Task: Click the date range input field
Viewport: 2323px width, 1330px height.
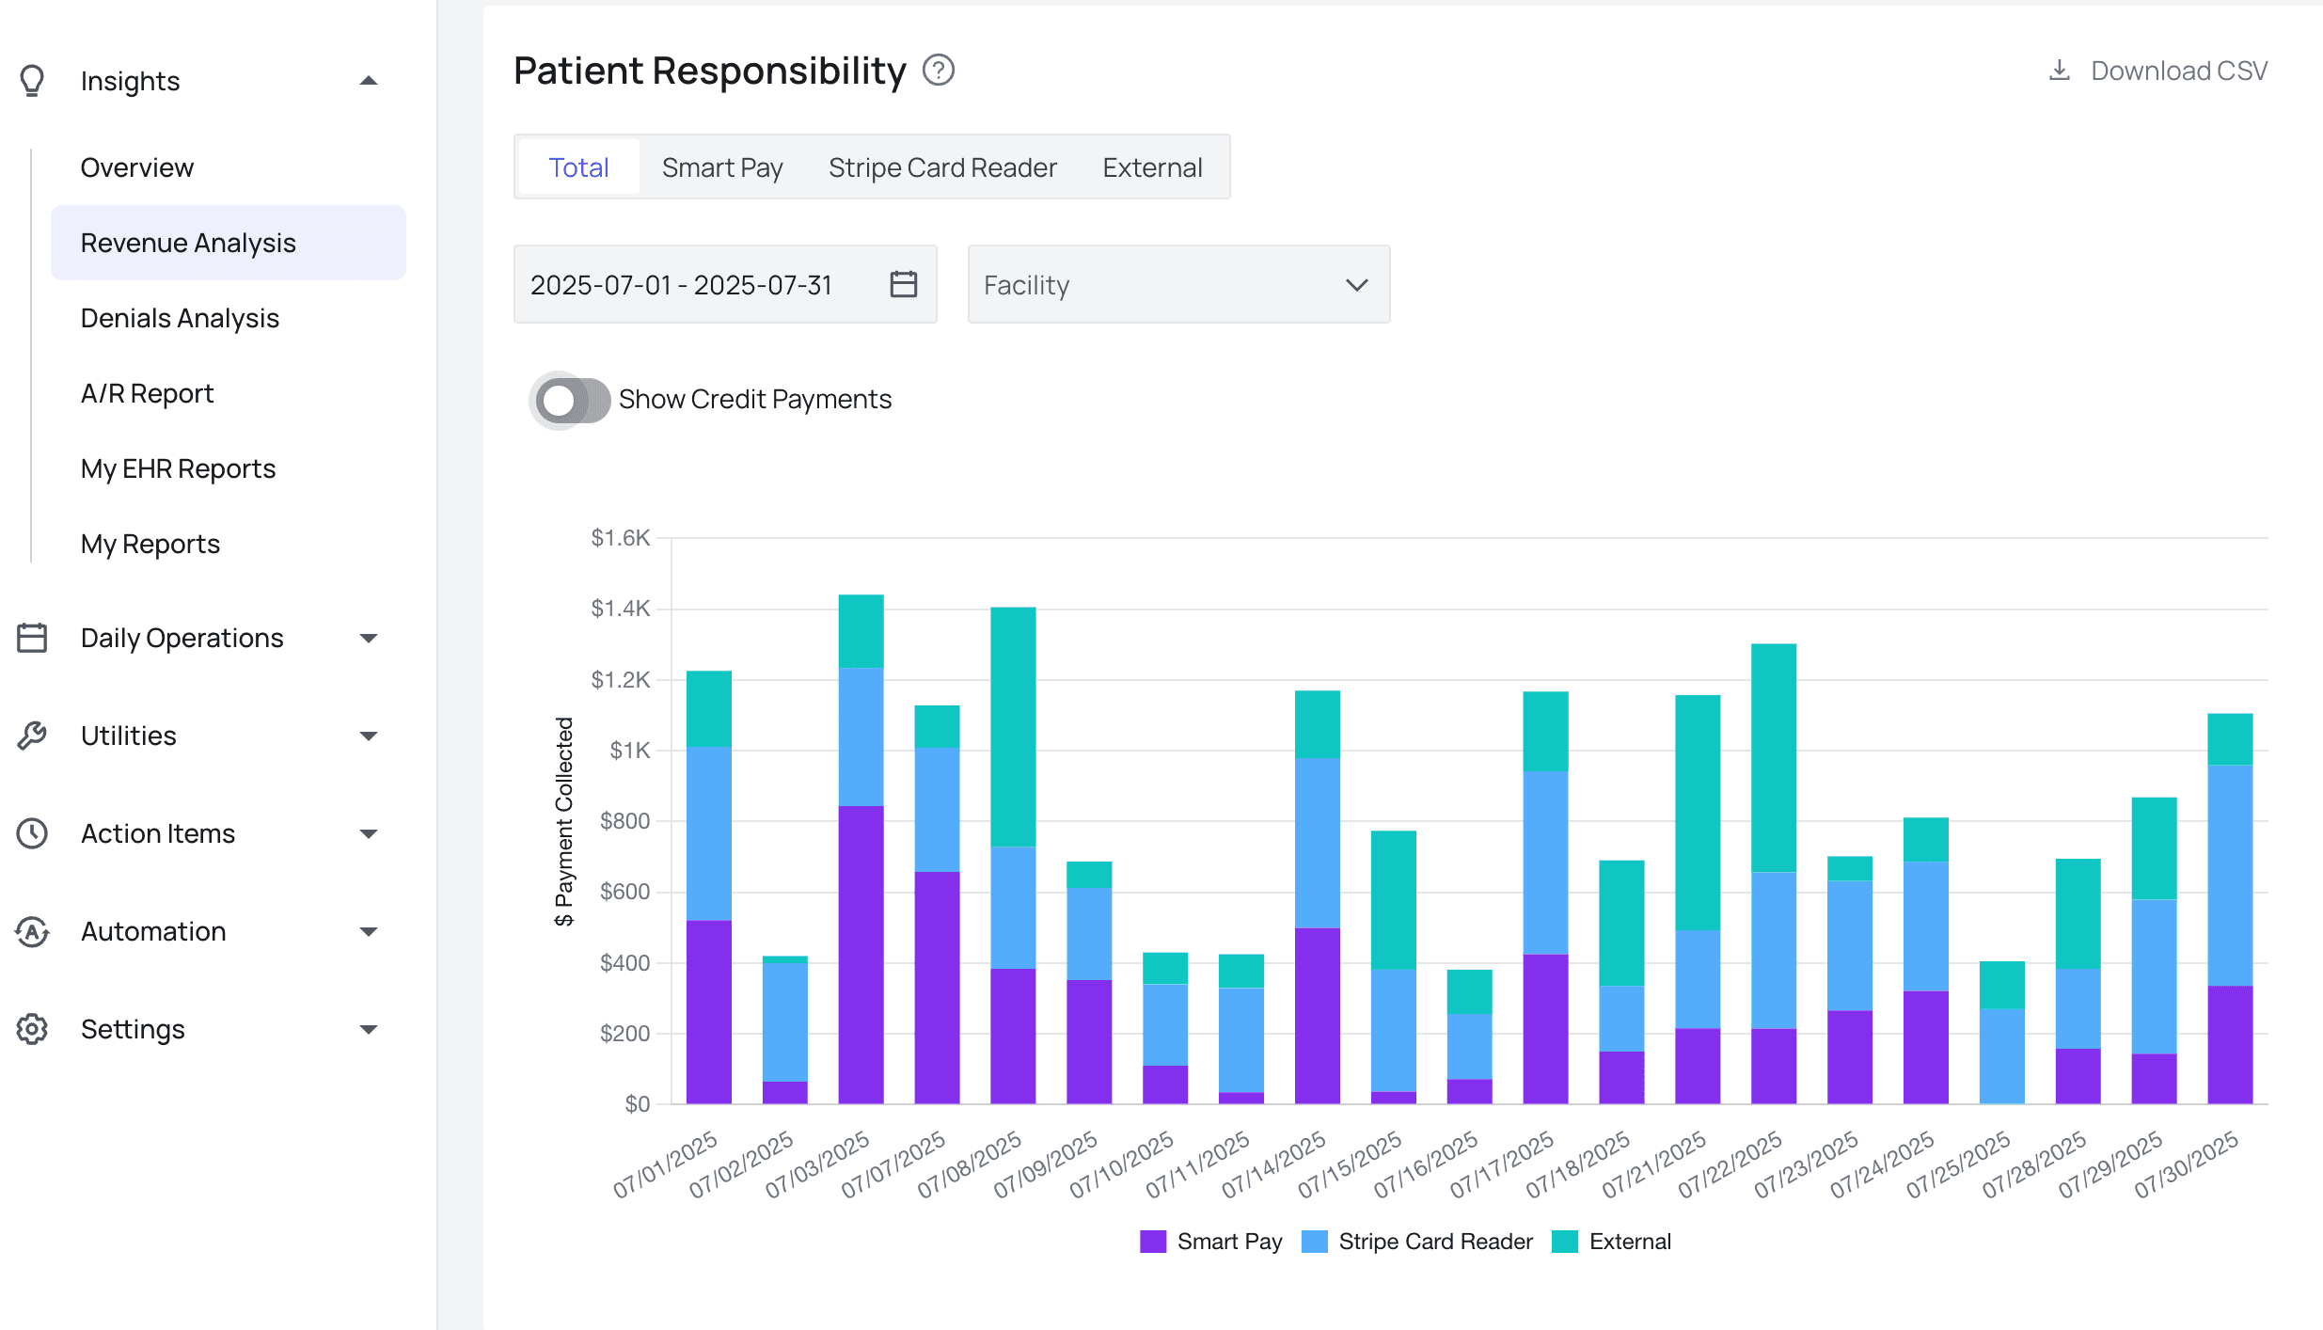Action: pos(681,284)
